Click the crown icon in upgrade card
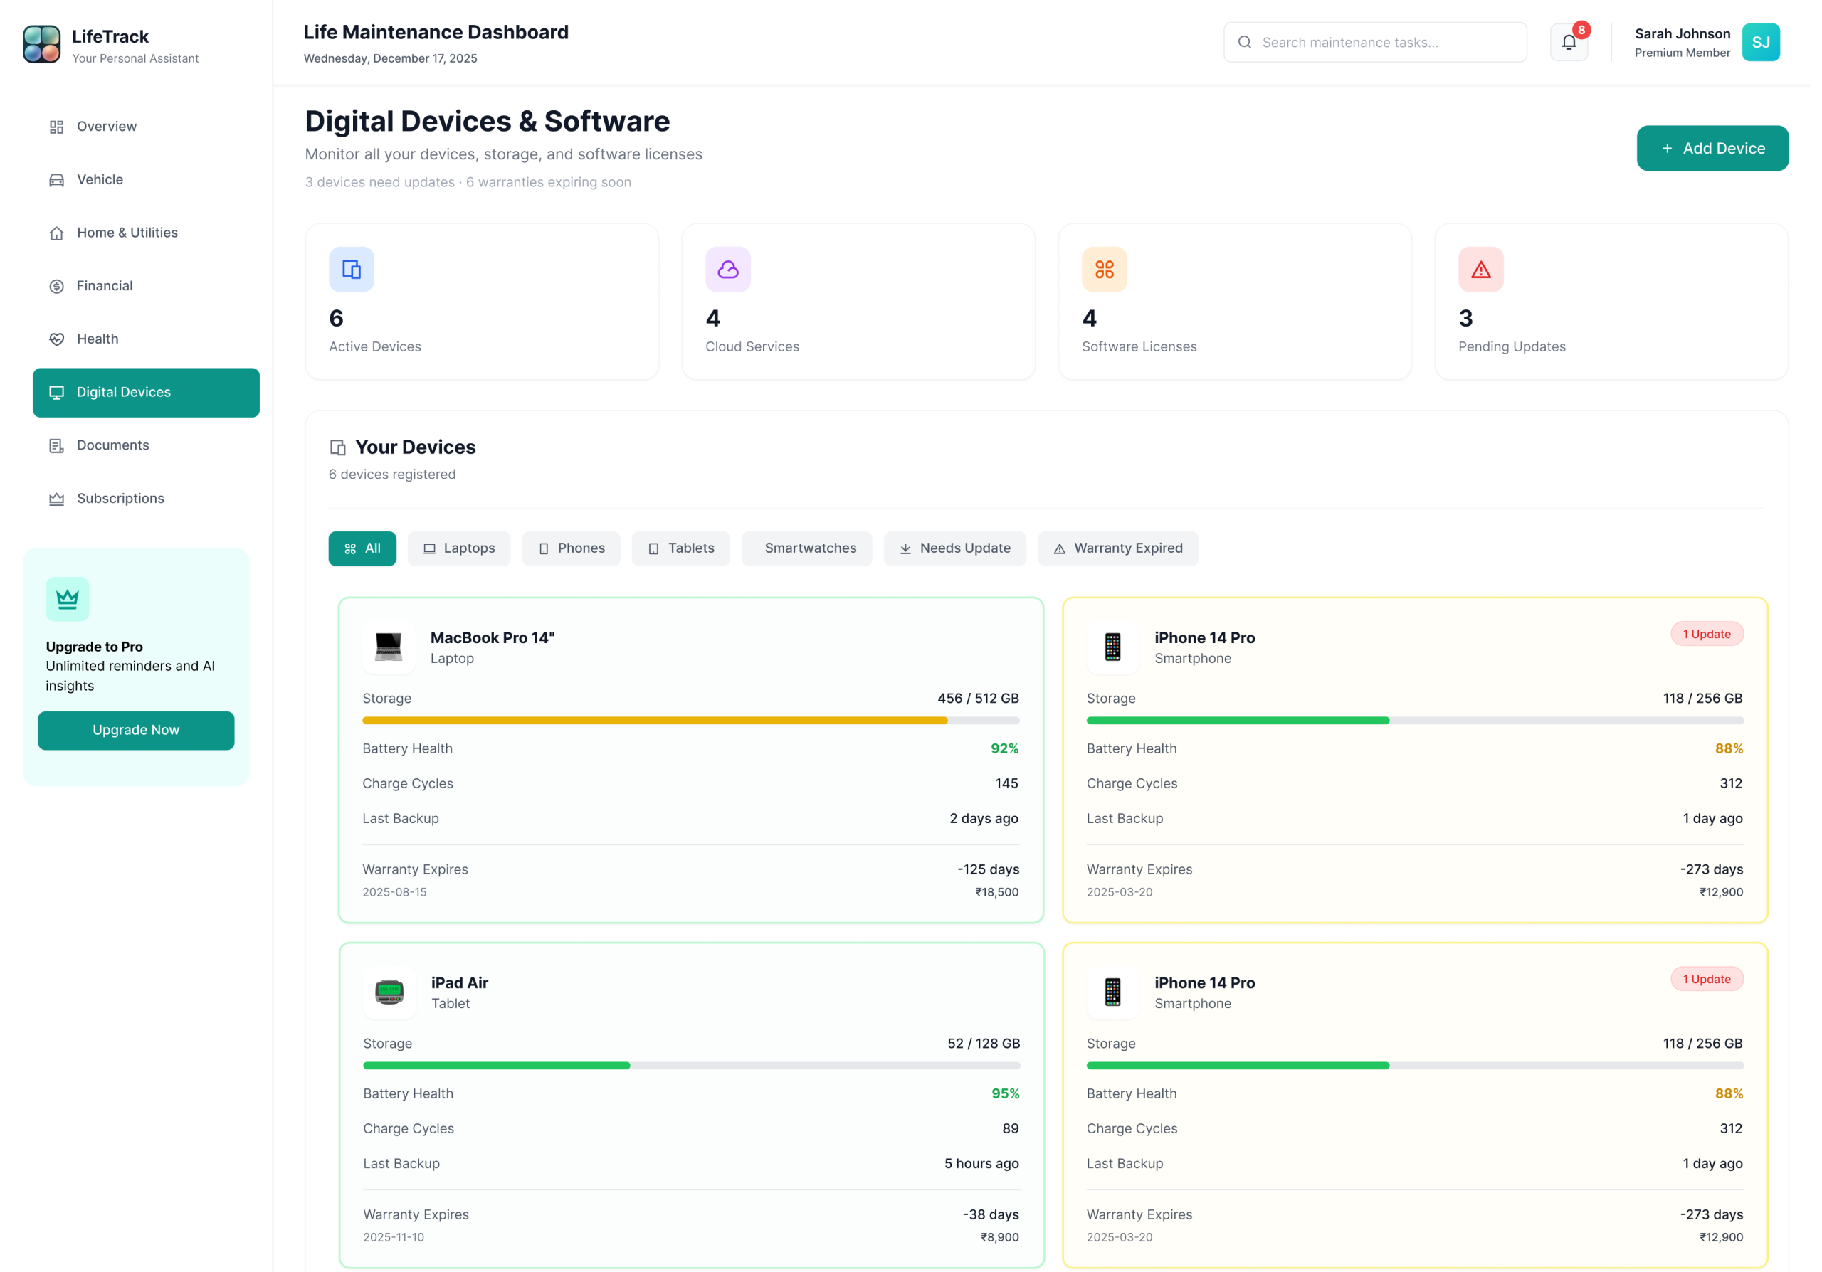 click(x=68, y=599)
